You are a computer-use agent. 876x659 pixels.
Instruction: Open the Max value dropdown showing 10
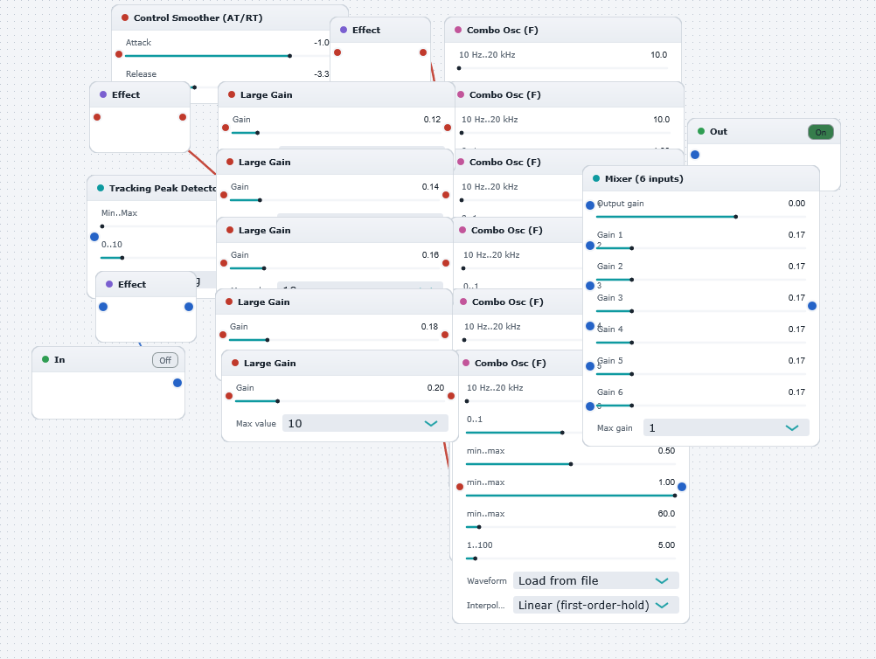click(365, 423)
